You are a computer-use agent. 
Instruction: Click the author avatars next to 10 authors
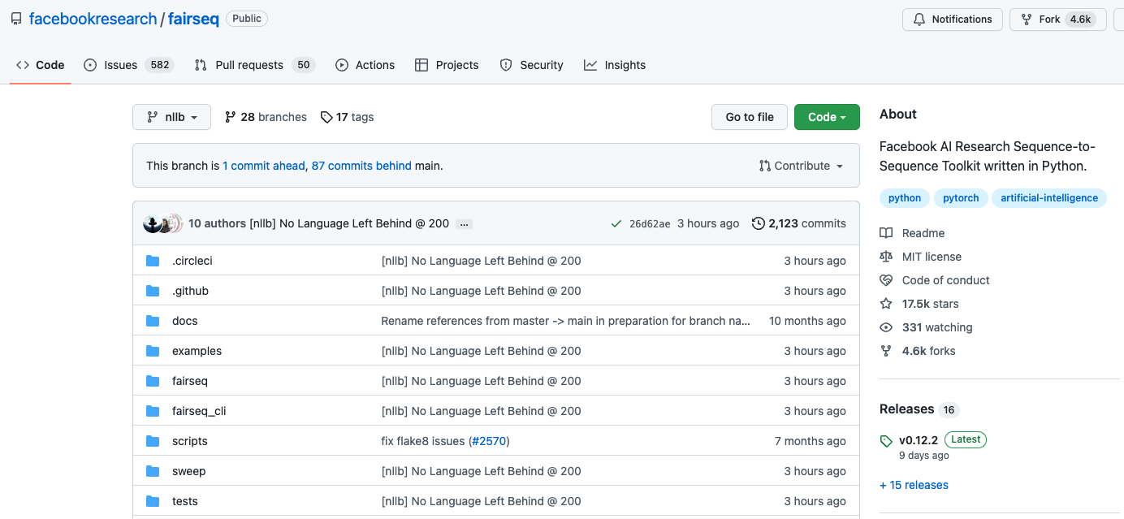(x=162, y=223)
